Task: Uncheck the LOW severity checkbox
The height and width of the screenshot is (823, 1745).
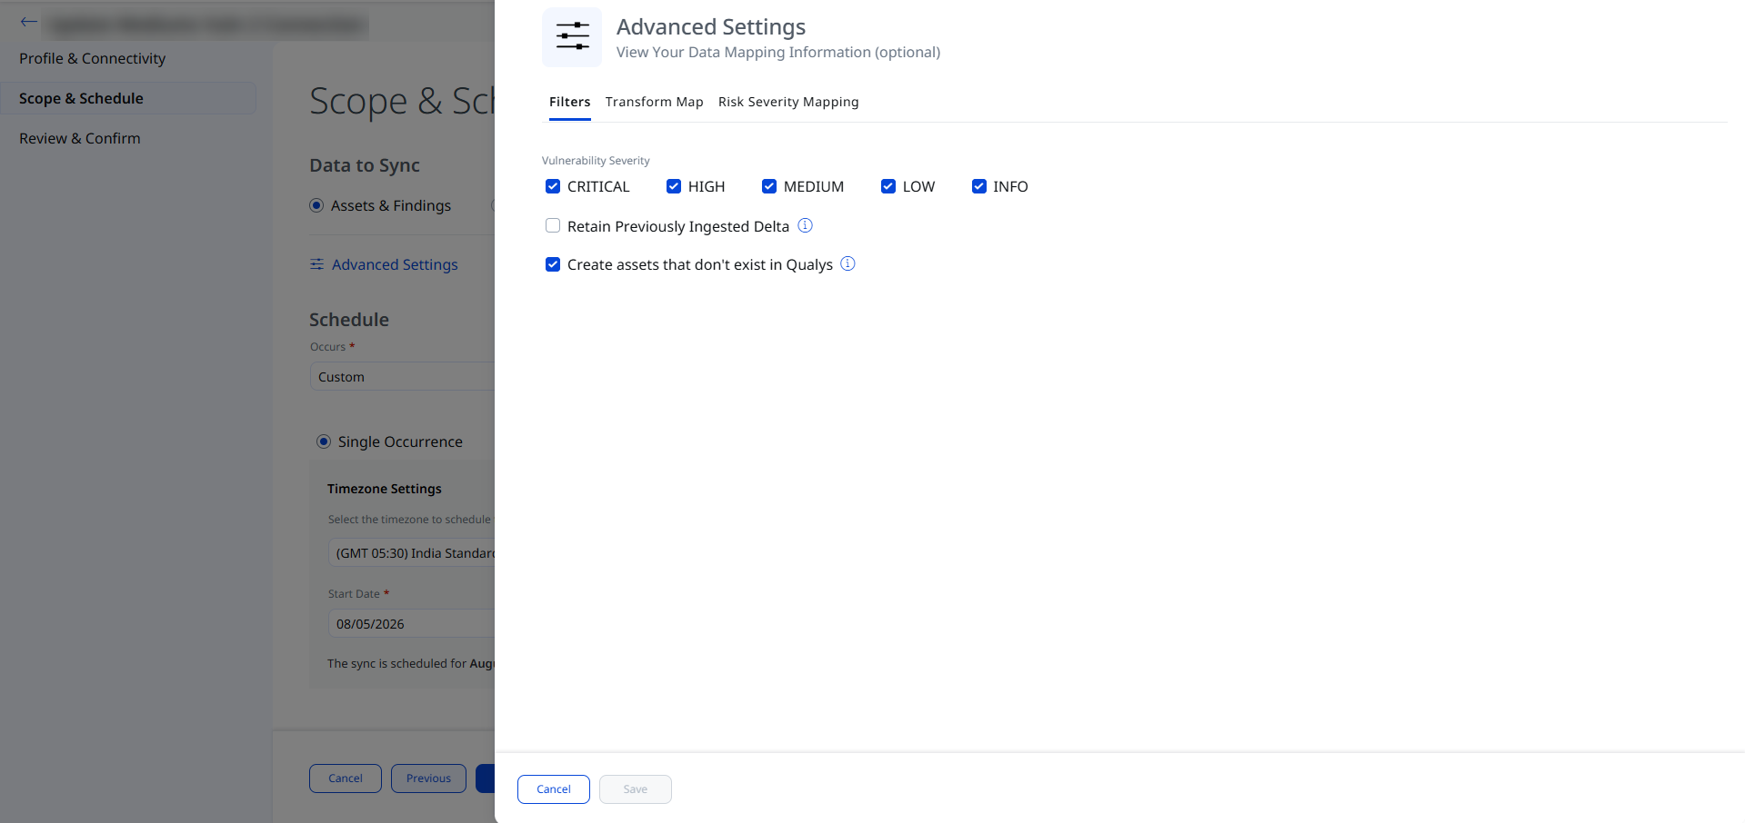Action: (888, 186)
